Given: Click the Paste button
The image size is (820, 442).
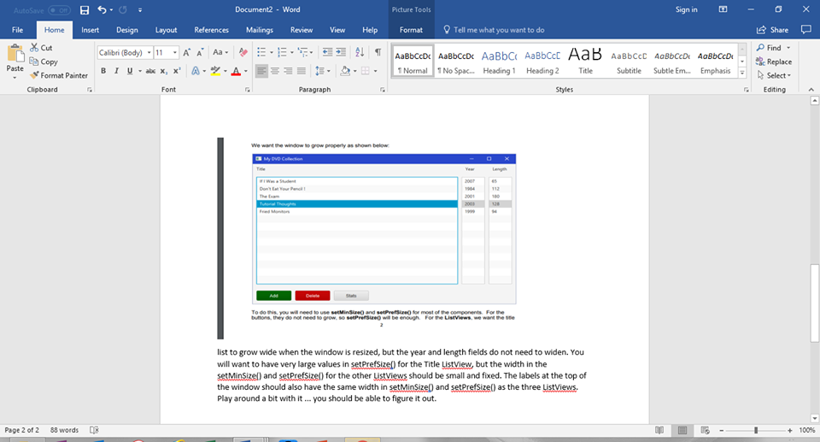Looking at the screenshot, I should click(15, 62).
